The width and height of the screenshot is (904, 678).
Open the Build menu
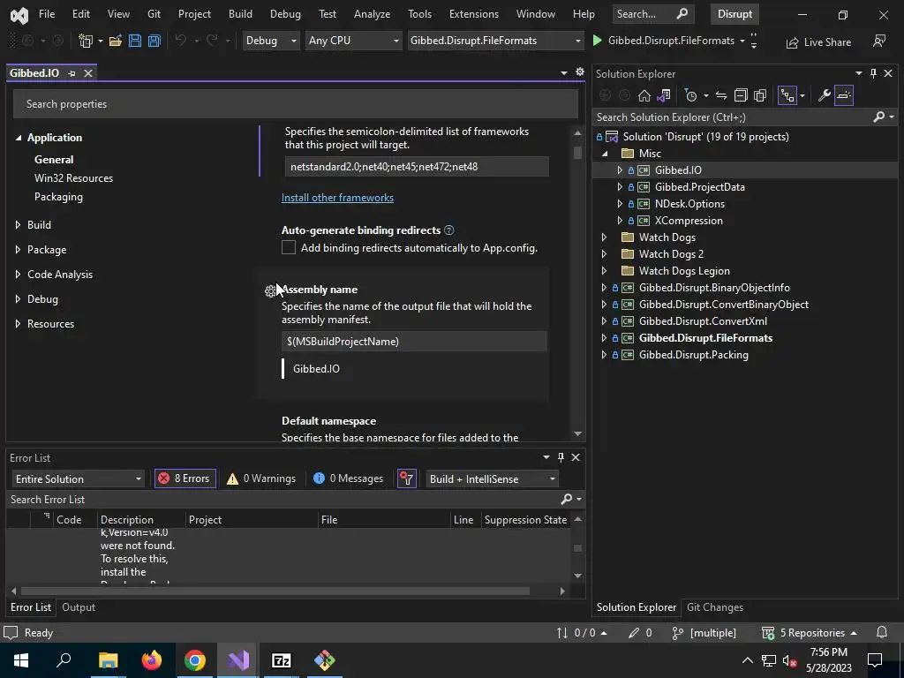pyautogui.click(x=240, y=14)
